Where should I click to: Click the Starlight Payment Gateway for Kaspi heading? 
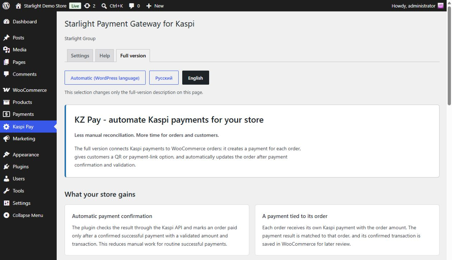(x=130, y=24)
